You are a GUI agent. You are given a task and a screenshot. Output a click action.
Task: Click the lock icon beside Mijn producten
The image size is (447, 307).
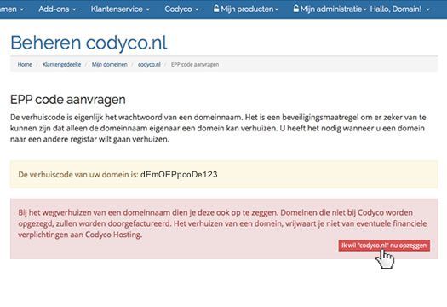click(216, 9)
